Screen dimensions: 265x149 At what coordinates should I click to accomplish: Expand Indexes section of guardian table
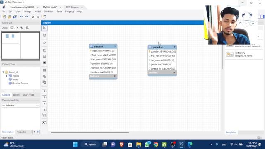(x=174, y=72)
